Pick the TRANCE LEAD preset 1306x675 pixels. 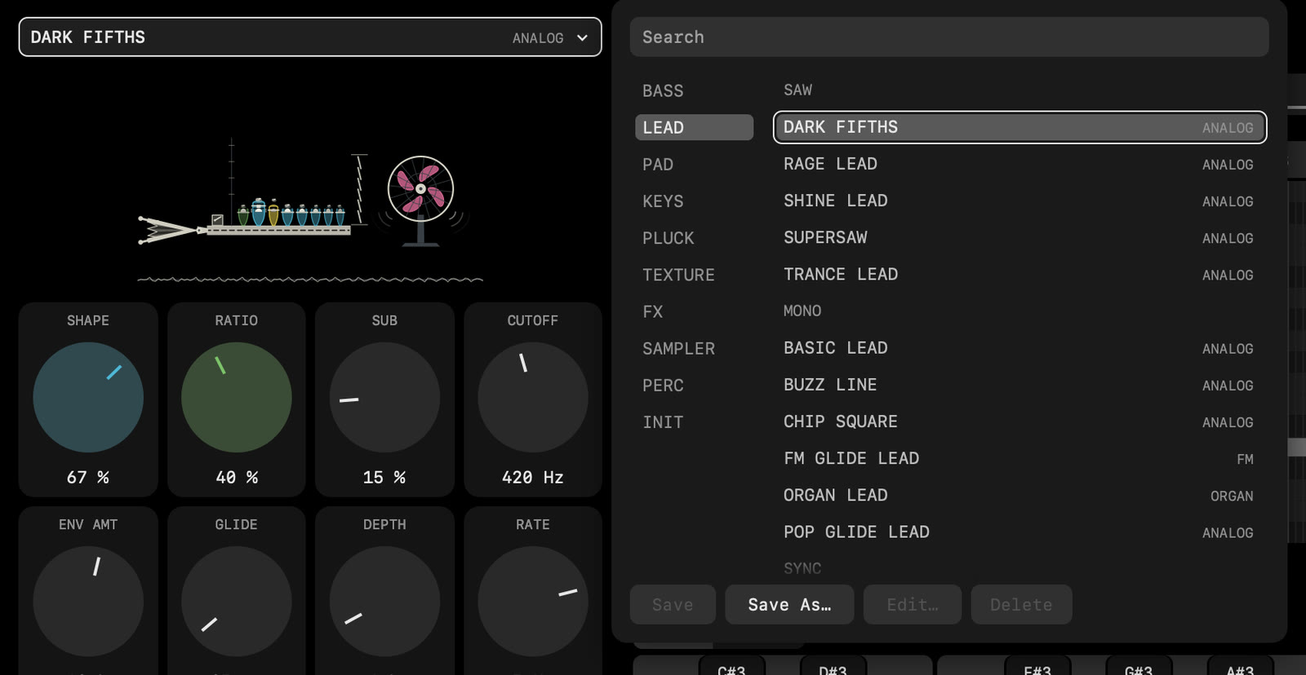click(1019, 275)
